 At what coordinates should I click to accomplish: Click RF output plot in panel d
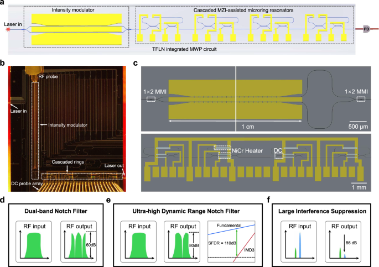pyautogui.click(x=79, y=242)
